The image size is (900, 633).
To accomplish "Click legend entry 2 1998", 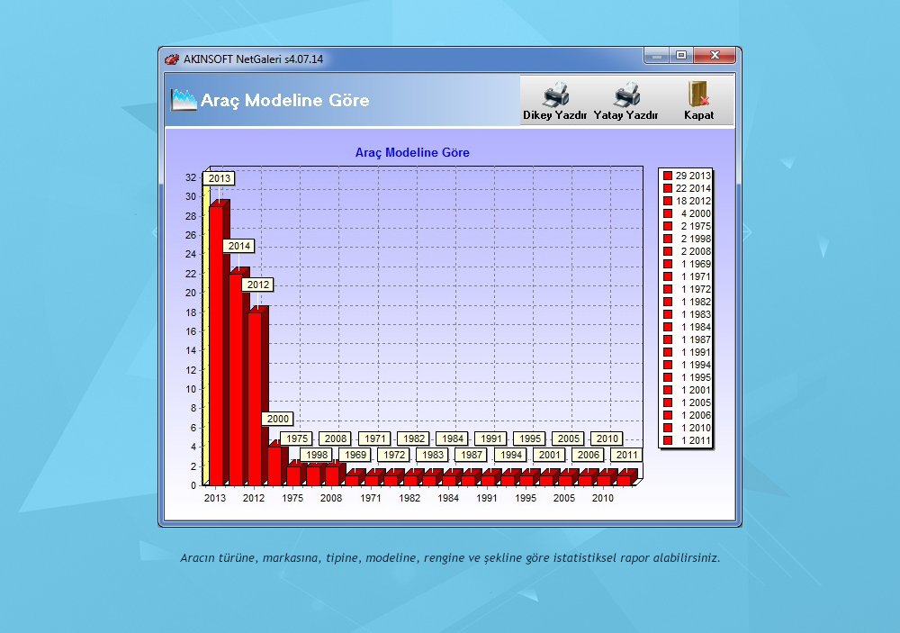I will (687, 239).
